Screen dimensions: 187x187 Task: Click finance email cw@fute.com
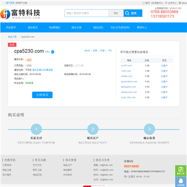(106, 170)
